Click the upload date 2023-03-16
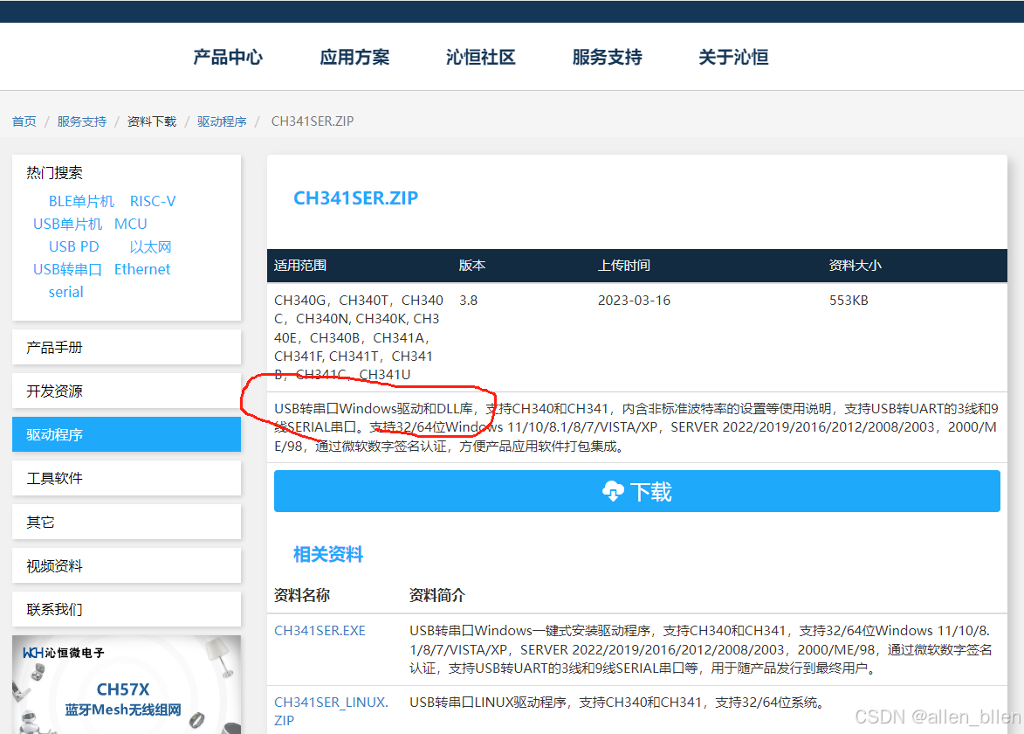Image resolution: width=1024 pixels, height=734 pixels. pos(634,301)
